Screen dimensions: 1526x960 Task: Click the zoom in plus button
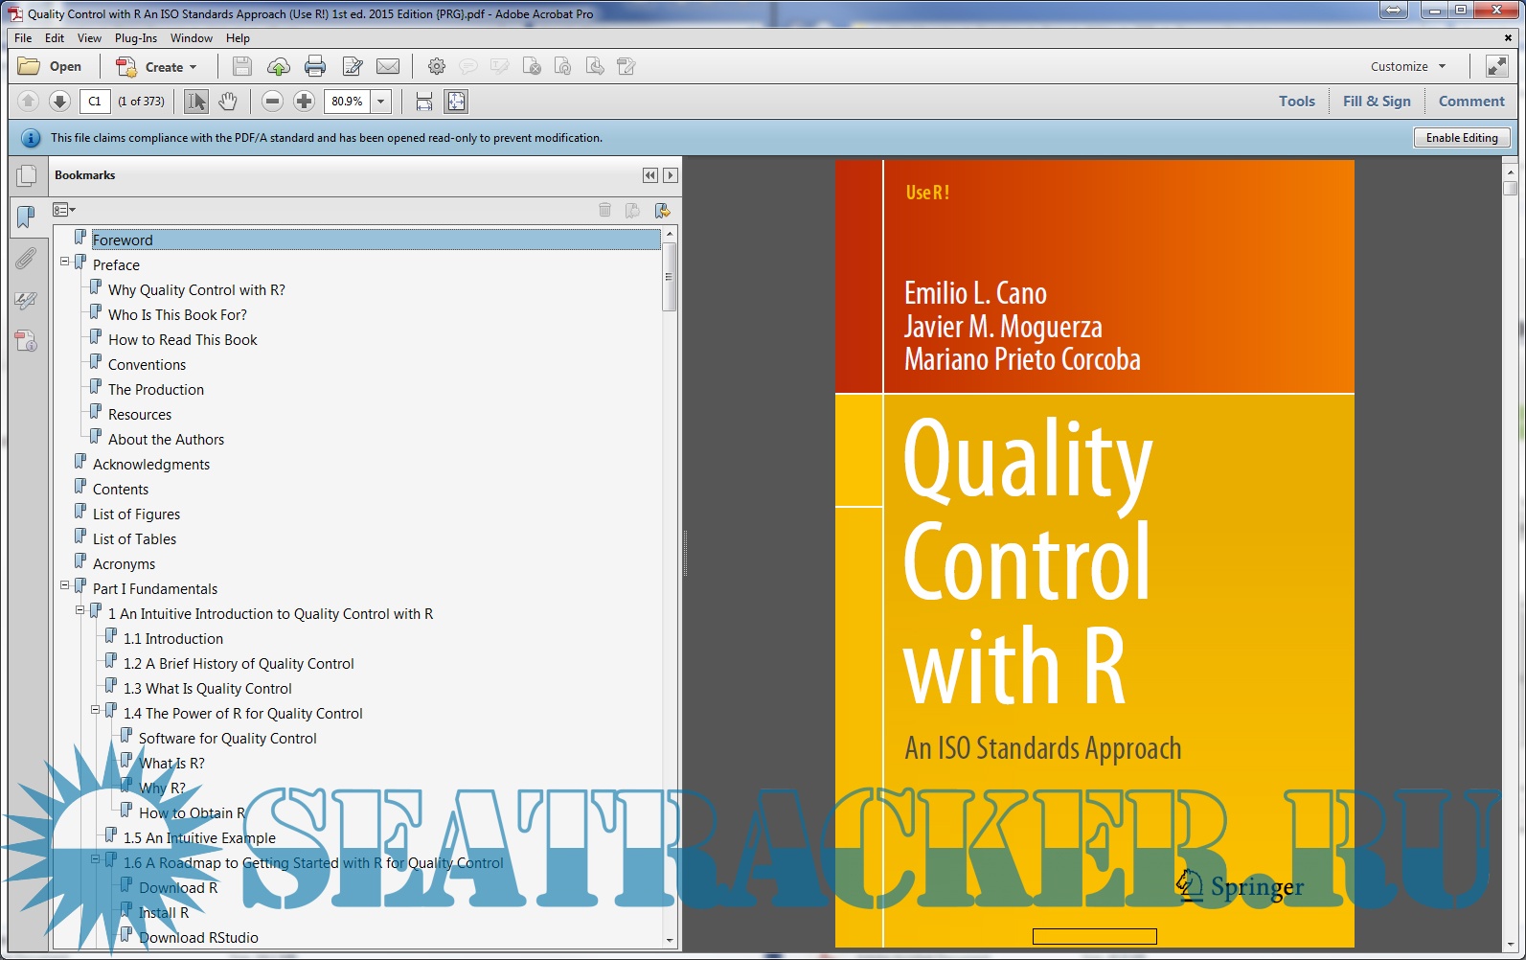304,101
